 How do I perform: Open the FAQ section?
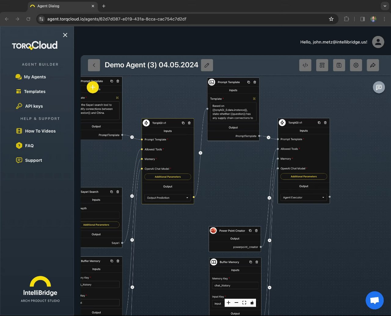tap(25, 146)
